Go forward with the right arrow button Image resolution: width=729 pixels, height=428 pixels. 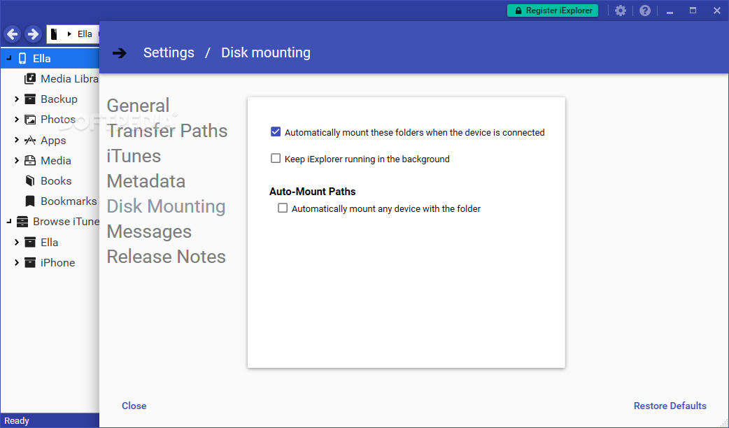coord(33,34)
